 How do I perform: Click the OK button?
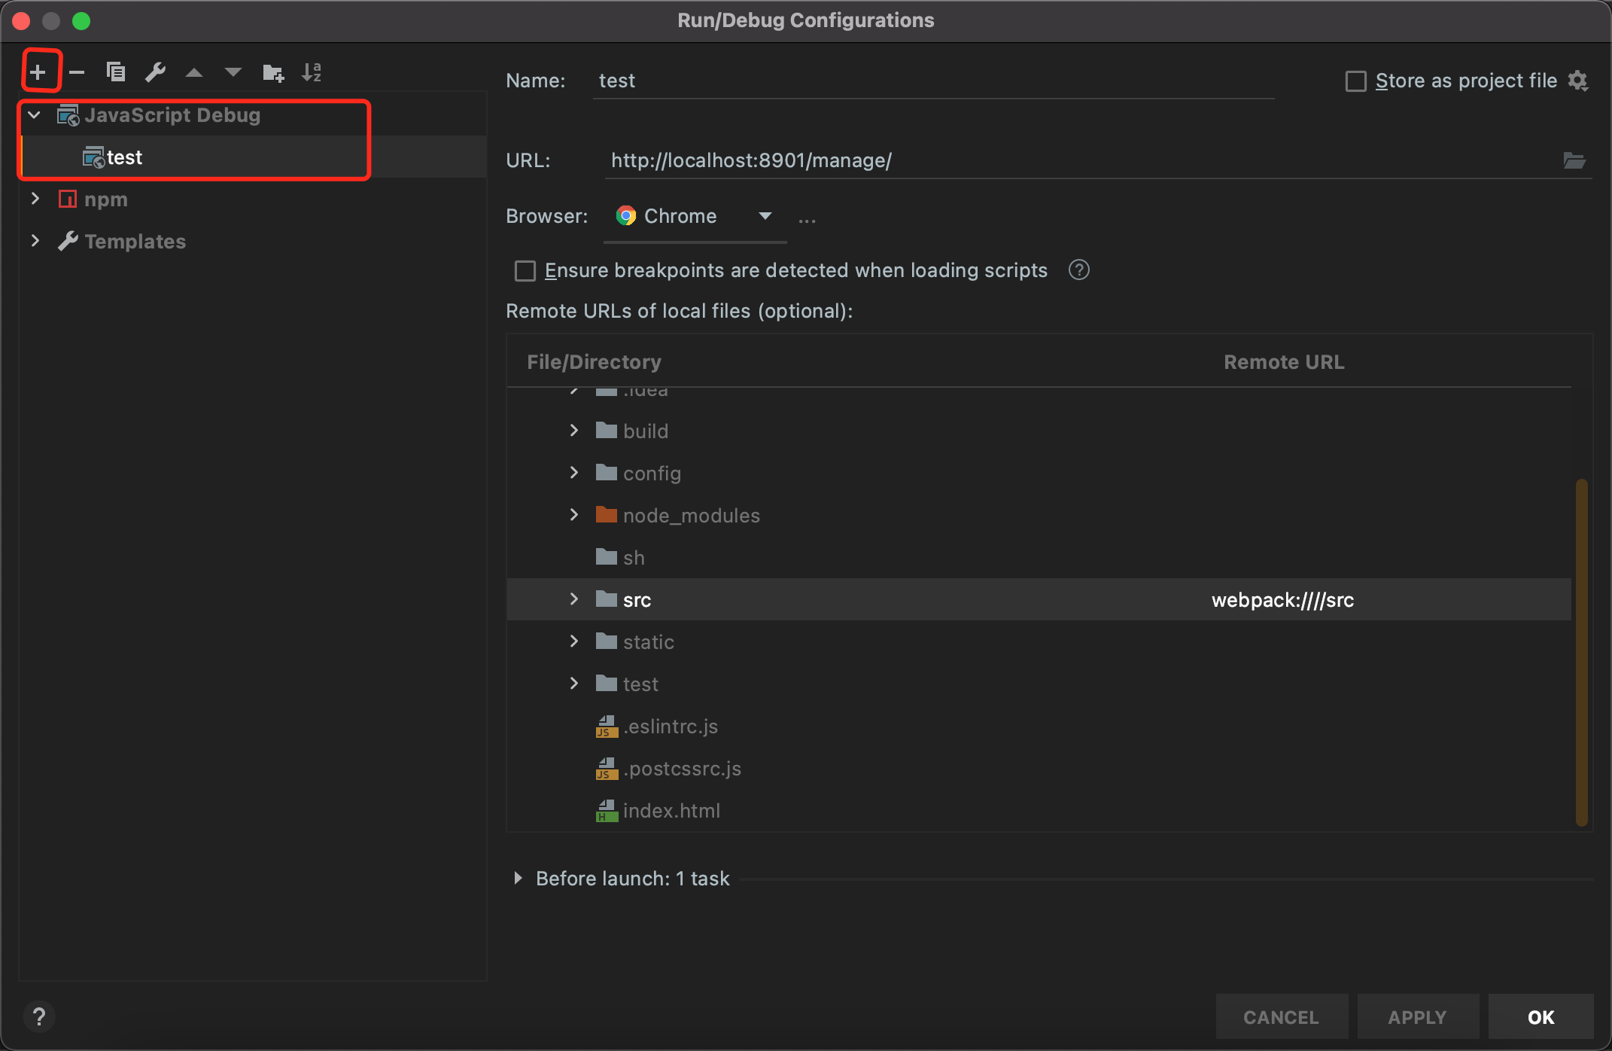pos(1541,1017)
